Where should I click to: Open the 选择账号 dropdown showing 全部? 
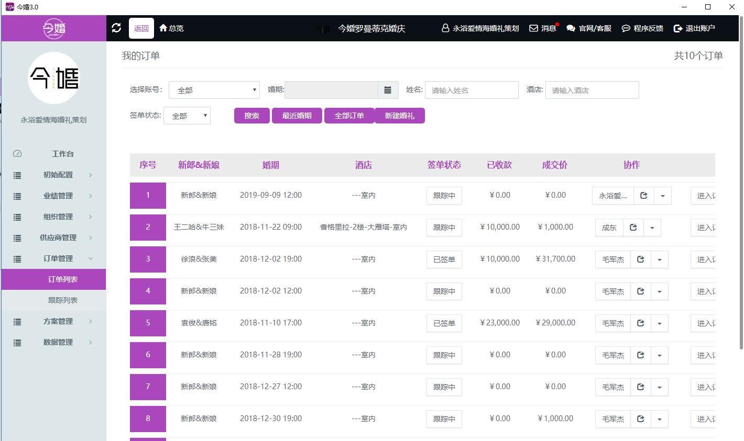click(214, 89)
